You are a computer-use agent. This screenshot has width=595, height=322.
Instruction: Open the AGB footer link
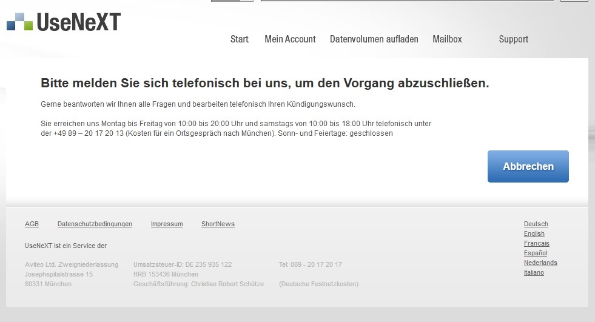[32, 224]
